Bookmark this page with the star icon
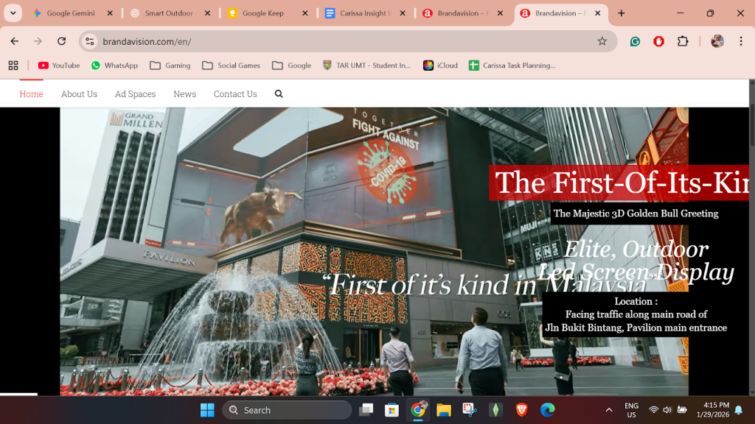755x424 pixels. (x=602, y=41)
